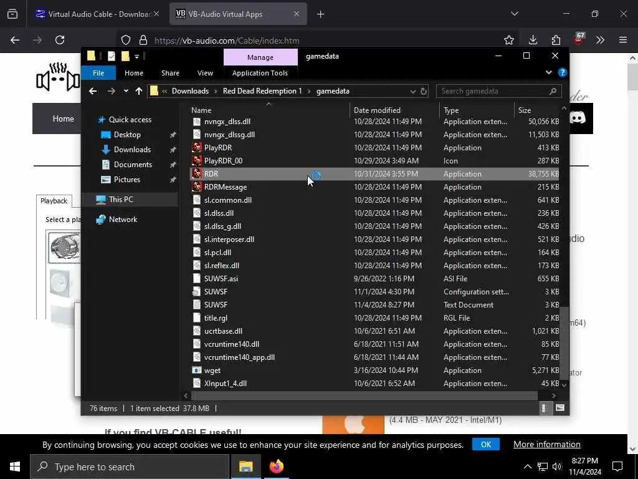Go up one folder level in Explorer
Screen dimensions: 638x479
coord(139,91)
